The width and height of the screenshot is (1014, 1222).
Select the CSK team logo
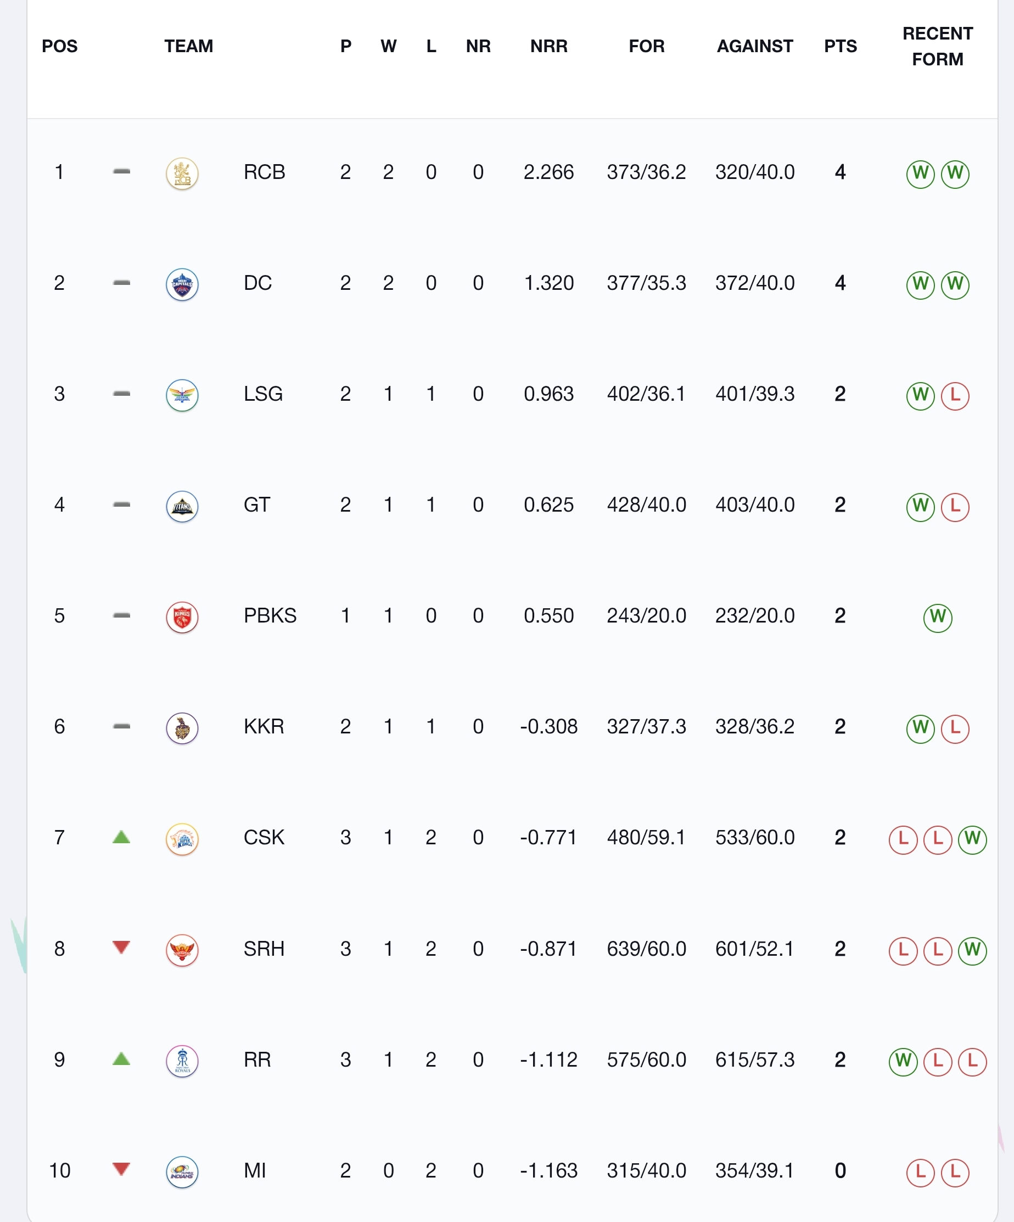pos(182,839)
